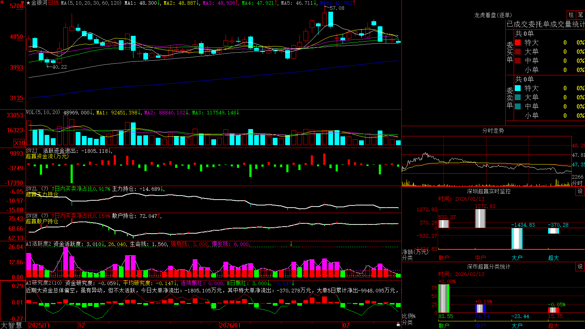This screenshot has height=329, width=585.
Task: Click the 中户 label in 深圳超赢实时监控 chart
Action: coord(480,258)
